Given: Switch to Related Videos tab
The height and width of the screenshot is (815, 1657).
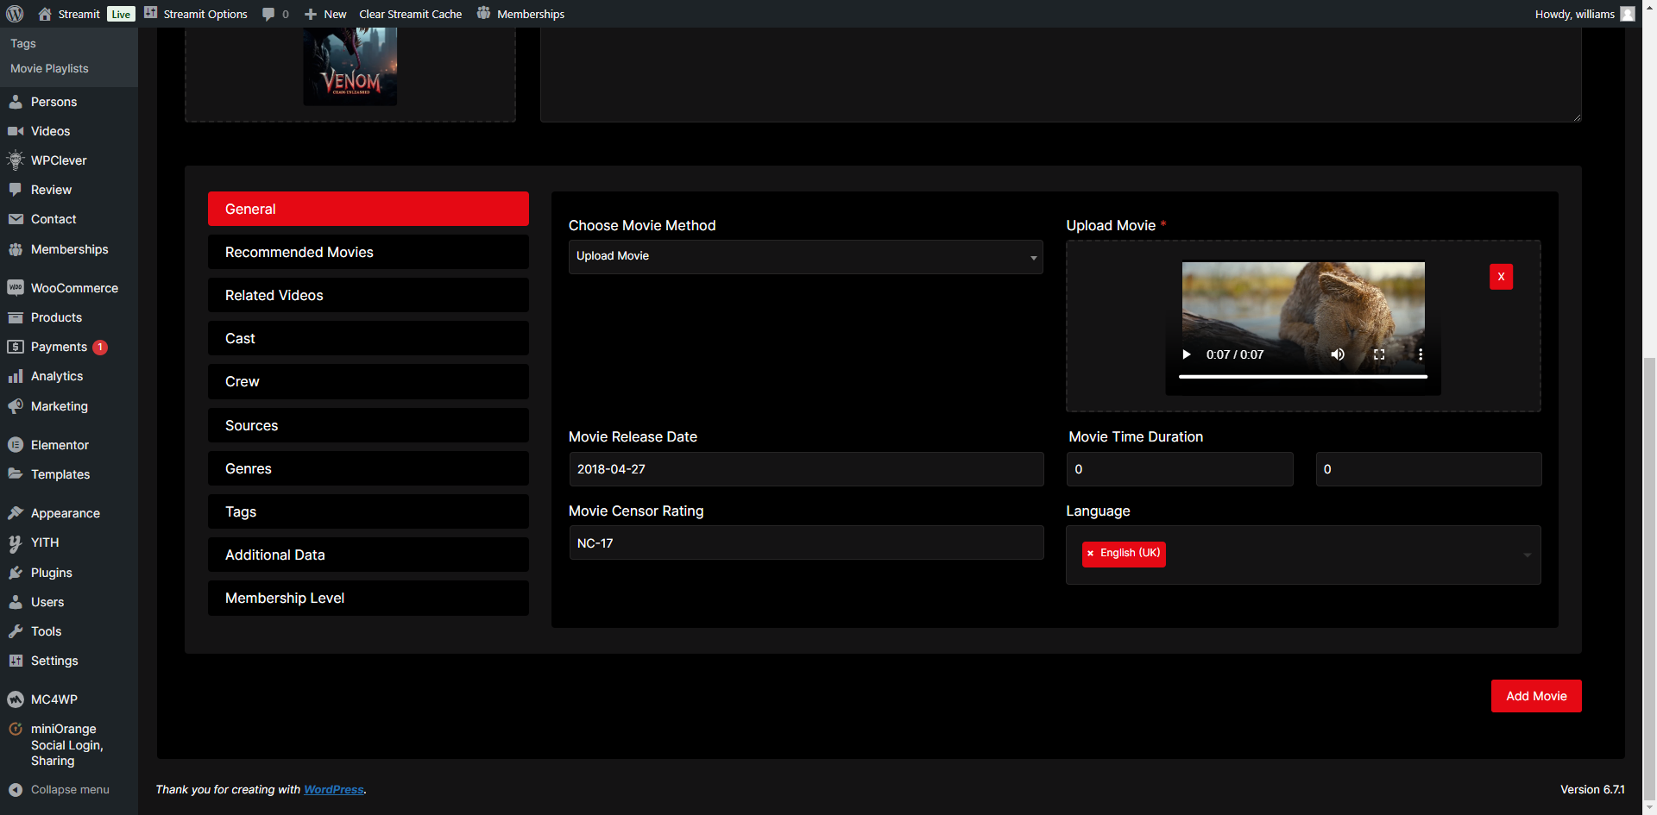Looking at the screenshot, I should pyautogui.click(x=369, y=295).
